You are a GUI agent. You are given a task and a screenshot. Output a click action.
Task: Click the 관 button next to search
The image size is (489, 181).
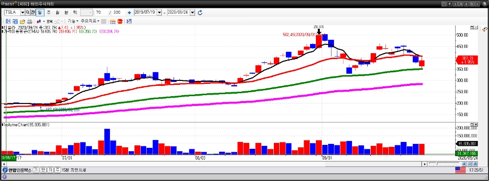pyautogui.click(x=33, y=12)
